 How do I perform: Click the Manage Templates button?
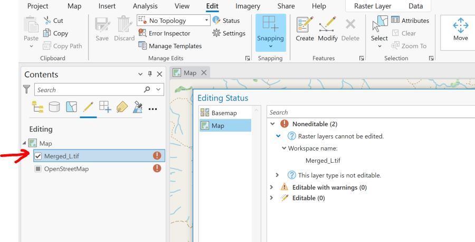[170, 46]
